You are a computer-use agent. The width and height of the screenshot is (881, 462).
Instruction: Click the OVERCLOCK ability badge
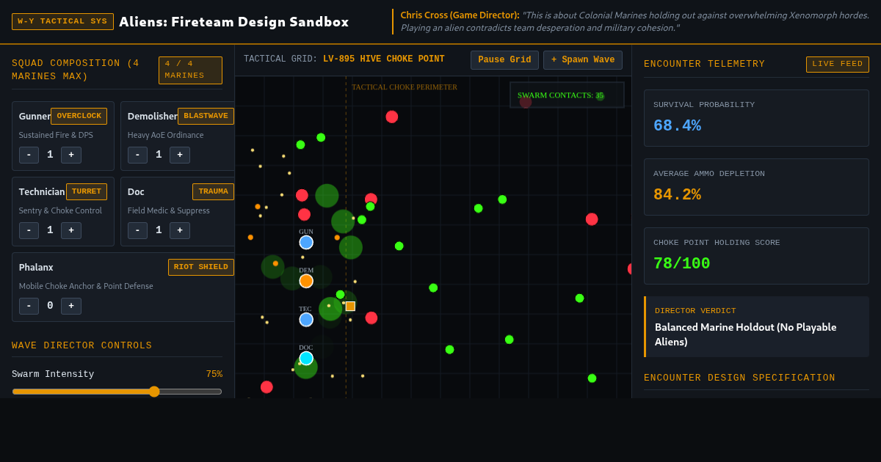[x=79, y=116]
